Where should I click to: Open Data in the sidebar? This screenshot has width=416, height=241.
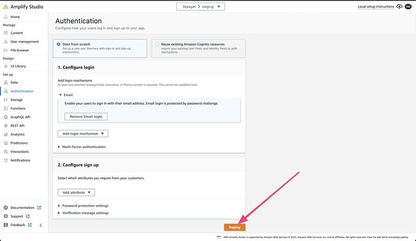click(14, 83)
